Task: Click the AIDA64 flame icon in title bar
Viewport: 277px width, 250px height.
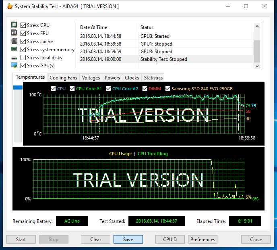Action: pos(10,6)
